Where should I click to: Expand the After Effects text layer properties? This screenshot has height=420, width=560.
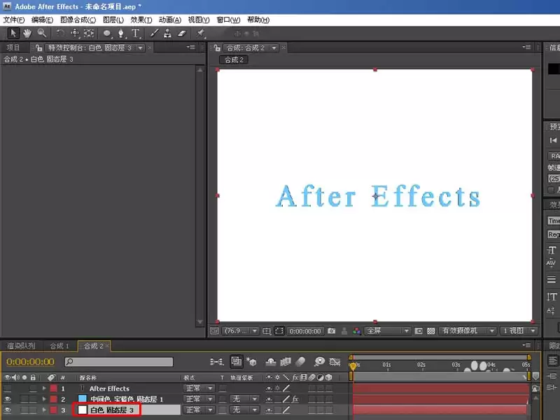coord(44,388)
